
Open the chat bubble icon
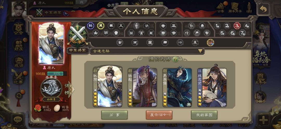[x=18, y=120]
